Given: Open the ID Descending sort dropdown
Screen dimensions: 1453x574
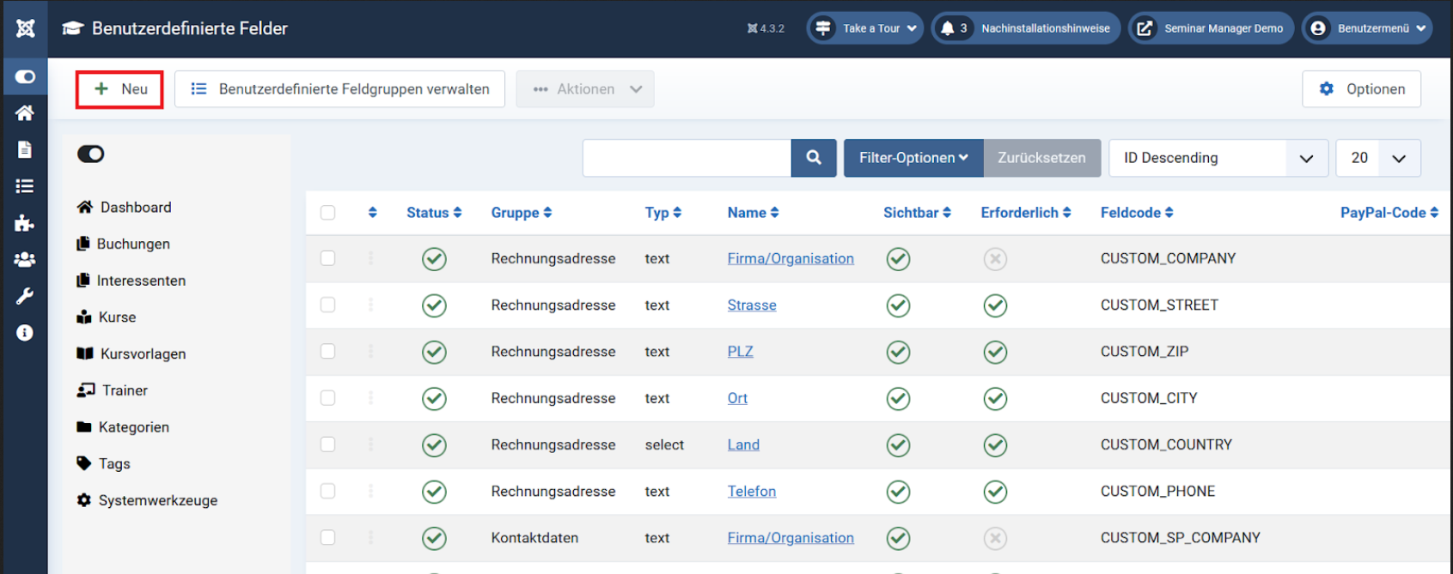Looking at the screenshot, I should pos(1218,158).
